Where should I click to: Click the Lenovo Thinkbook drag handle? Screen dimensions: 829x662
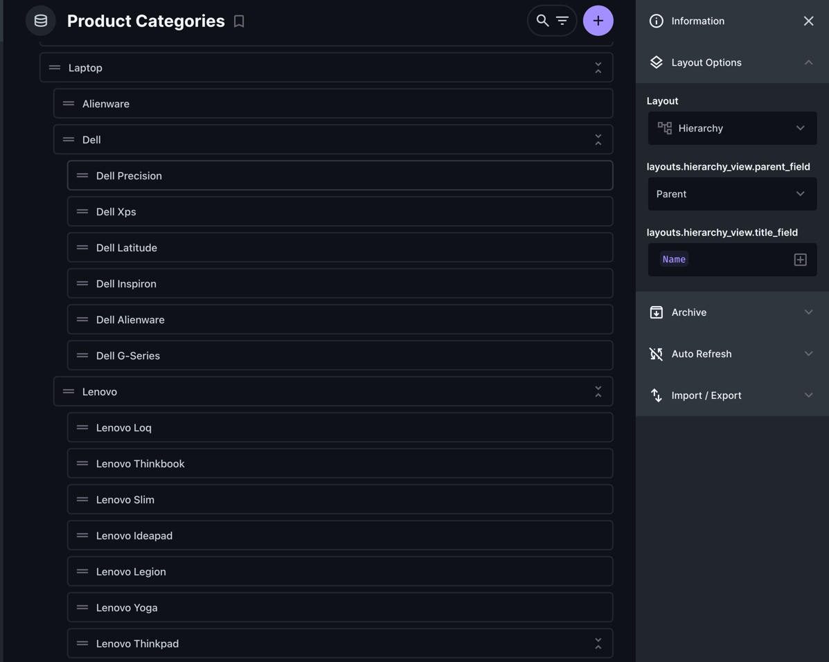[x=82, y=463]
